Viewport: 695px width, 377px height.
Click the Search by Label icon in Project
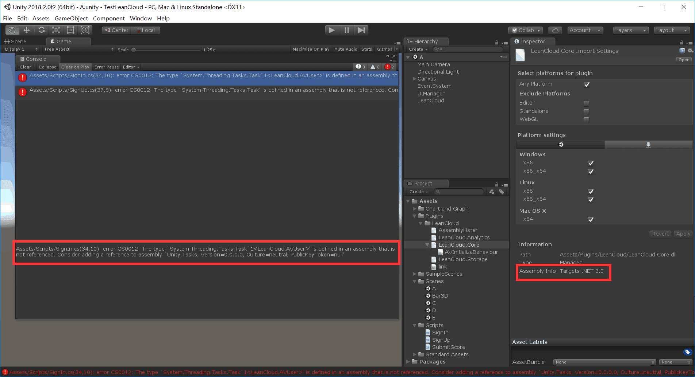(x=502, y=192)
